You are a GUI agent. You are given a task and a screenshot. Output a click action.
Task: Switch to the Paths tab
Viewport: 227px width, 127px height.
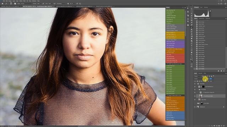click(x=205, y=73)
